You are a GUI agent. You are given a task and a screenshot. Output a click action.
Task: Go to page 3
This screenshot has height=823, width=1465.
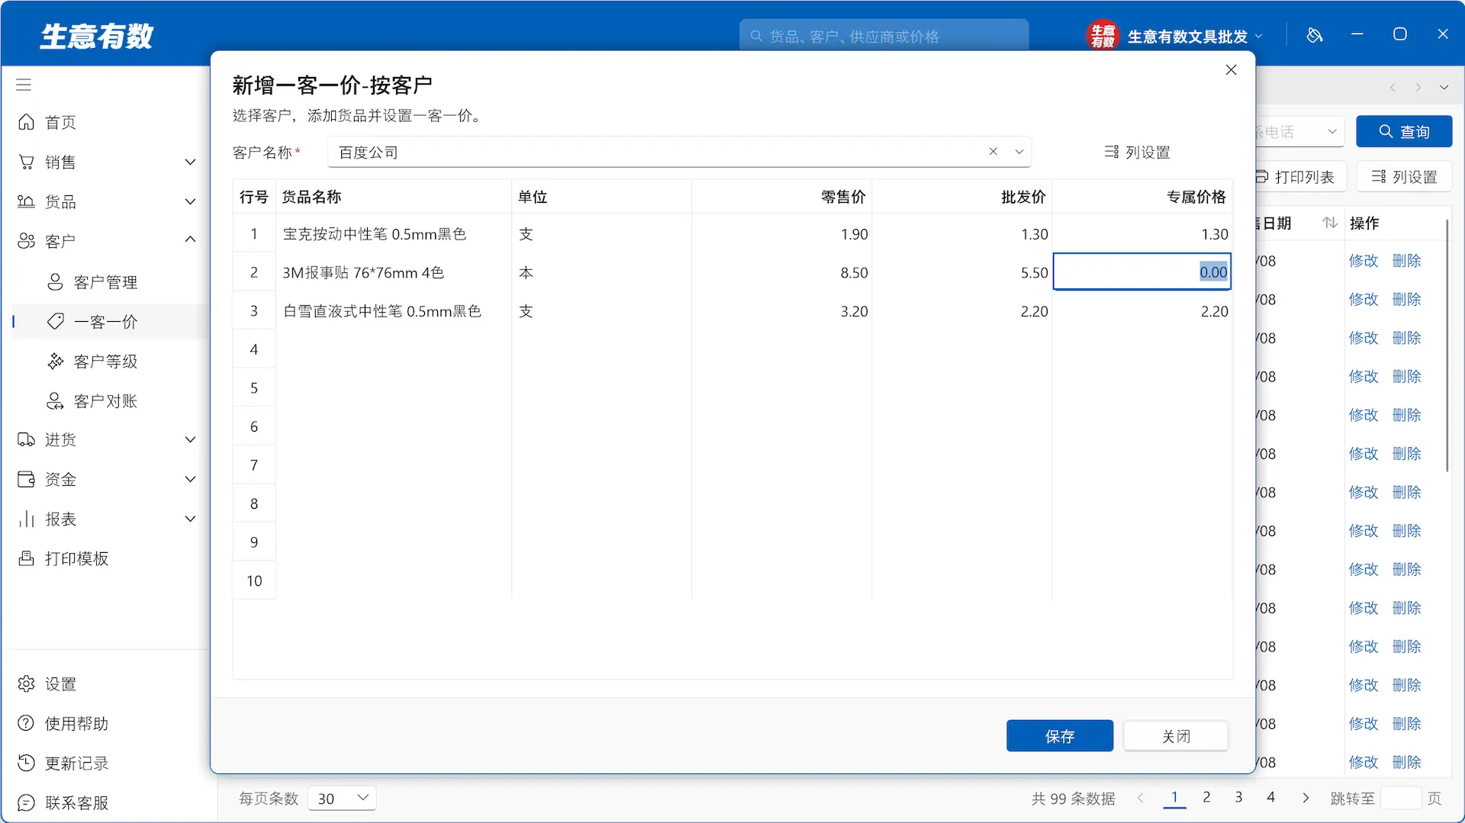(x=1238, y=797)
